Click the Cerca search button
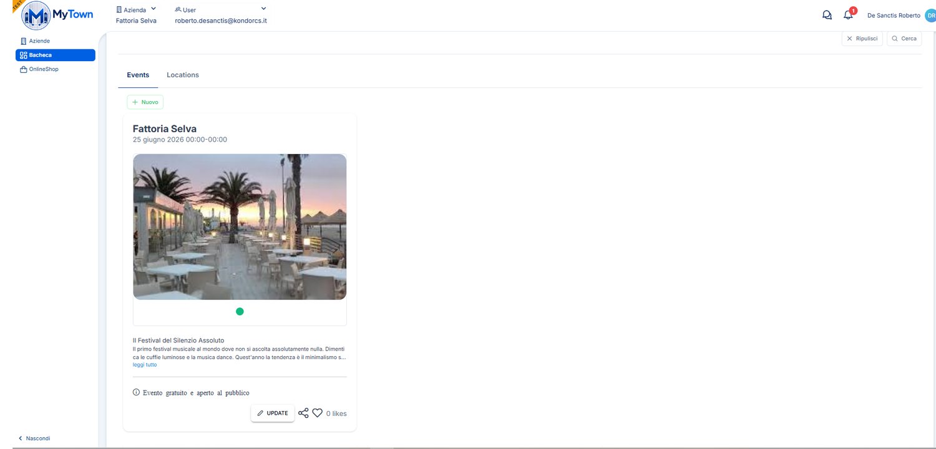936x449 pixels. pyautogui.click(x=904, y=39)
